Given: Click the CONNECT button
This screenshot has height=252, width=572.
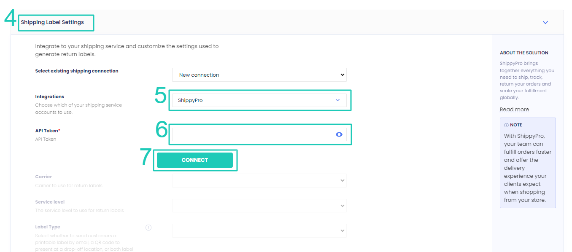Looking at the screenshot, I should 195,160.
